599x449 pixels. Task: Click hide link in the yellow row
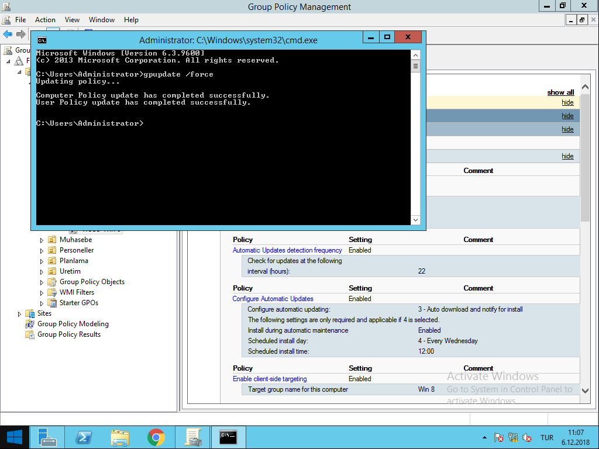[567, 102]
